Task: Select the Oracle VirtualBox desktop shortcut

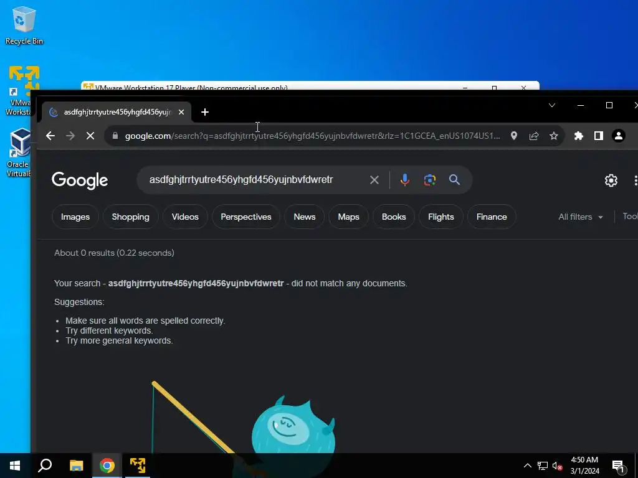Action: [x=19, y=153]
